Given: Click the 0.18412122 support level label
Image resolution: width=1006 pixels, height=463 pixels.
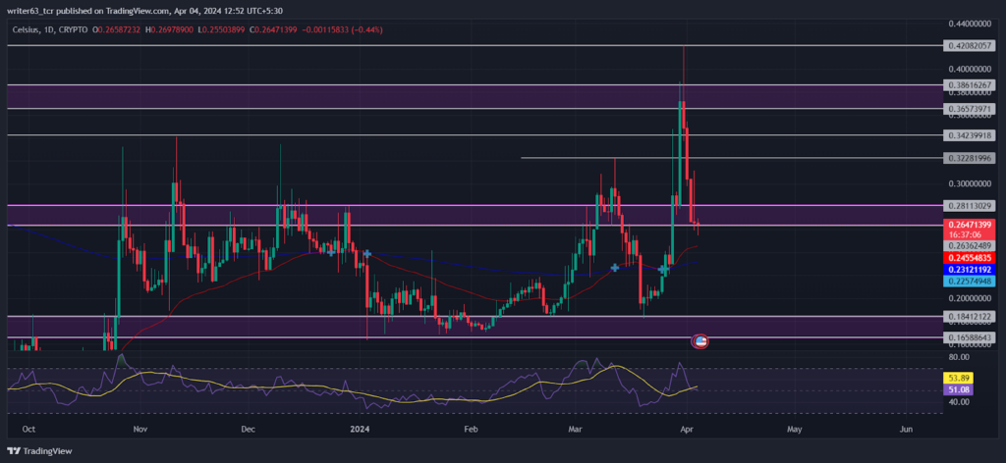Looking at the screenshot, I should coord(969,317).
